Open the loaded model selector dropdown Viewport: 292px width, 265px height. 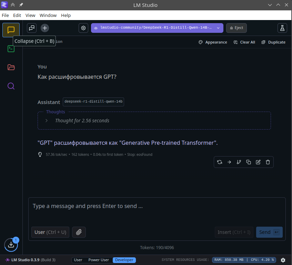pos(157,28)
